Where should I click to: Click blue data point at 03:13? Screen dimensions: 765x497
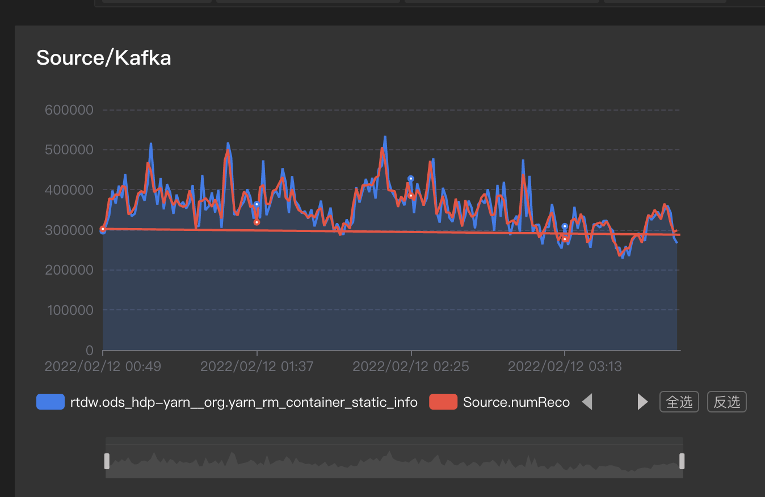pos(565,226)
